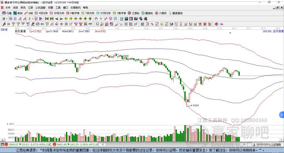Image resolution: width=284 pixels, height=153 pixels.
Task: Click the 6.5600 low price marker
Action: point(194,105)
